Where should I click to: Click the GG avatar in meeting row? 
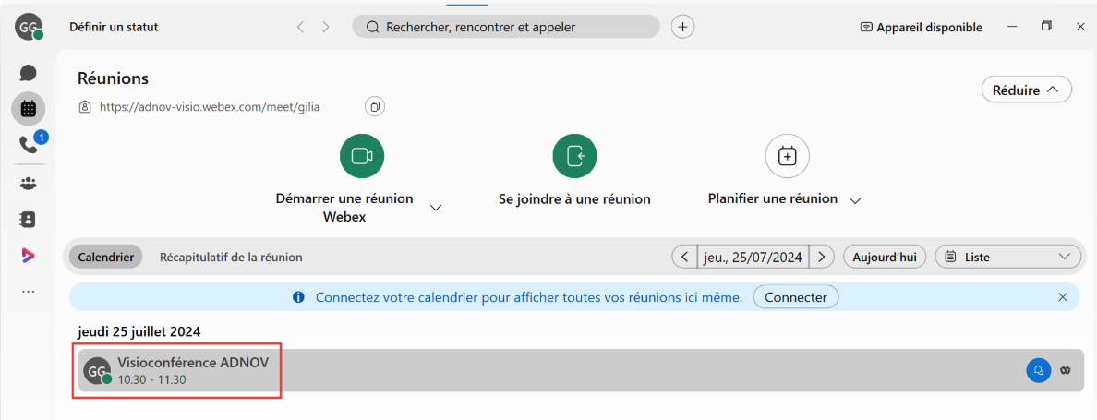click(x=97, y=370)
